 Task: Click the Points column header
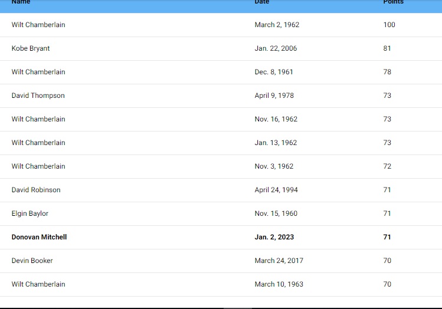(x=393, y=2)
